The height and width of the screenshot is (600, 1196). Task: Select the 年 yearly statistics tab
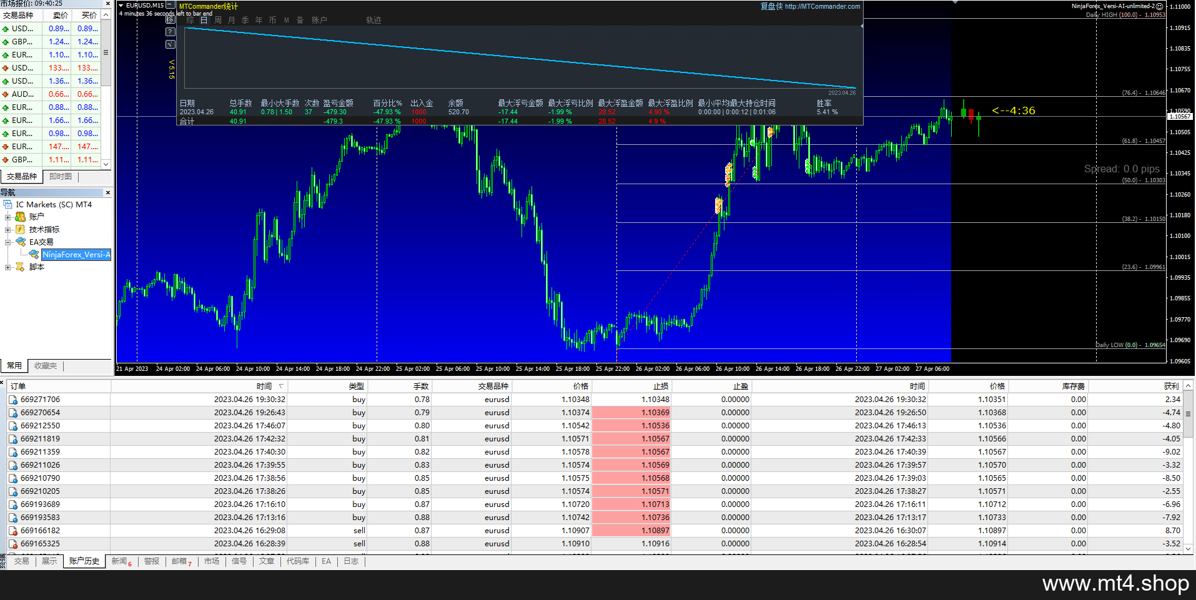(259, 20)
